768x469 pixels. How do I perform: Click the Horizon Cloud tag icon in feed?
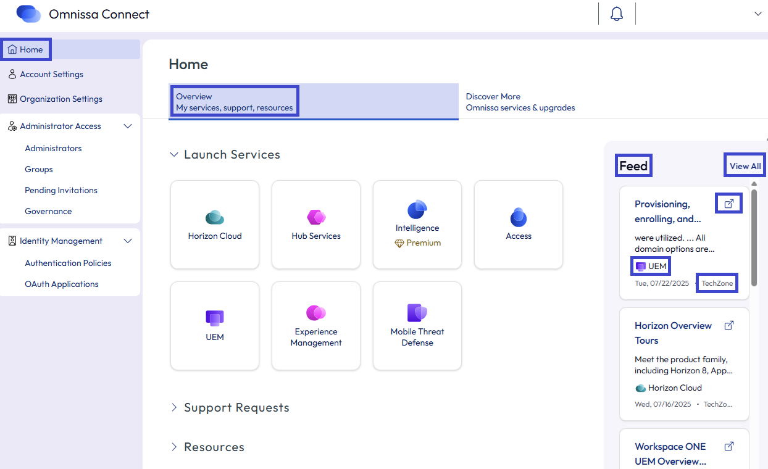click(x=641, y=388)
